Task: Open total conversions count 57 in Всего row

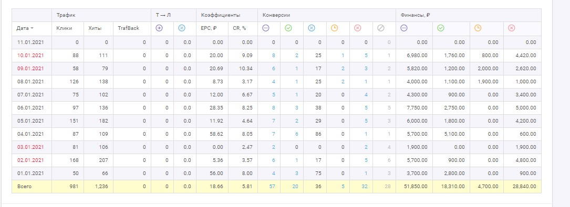Action: (x=272, y=187)
